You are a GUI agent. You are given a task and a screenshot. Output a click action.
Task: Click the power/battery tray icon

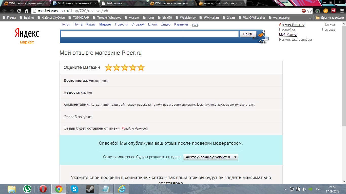[298, 189]
